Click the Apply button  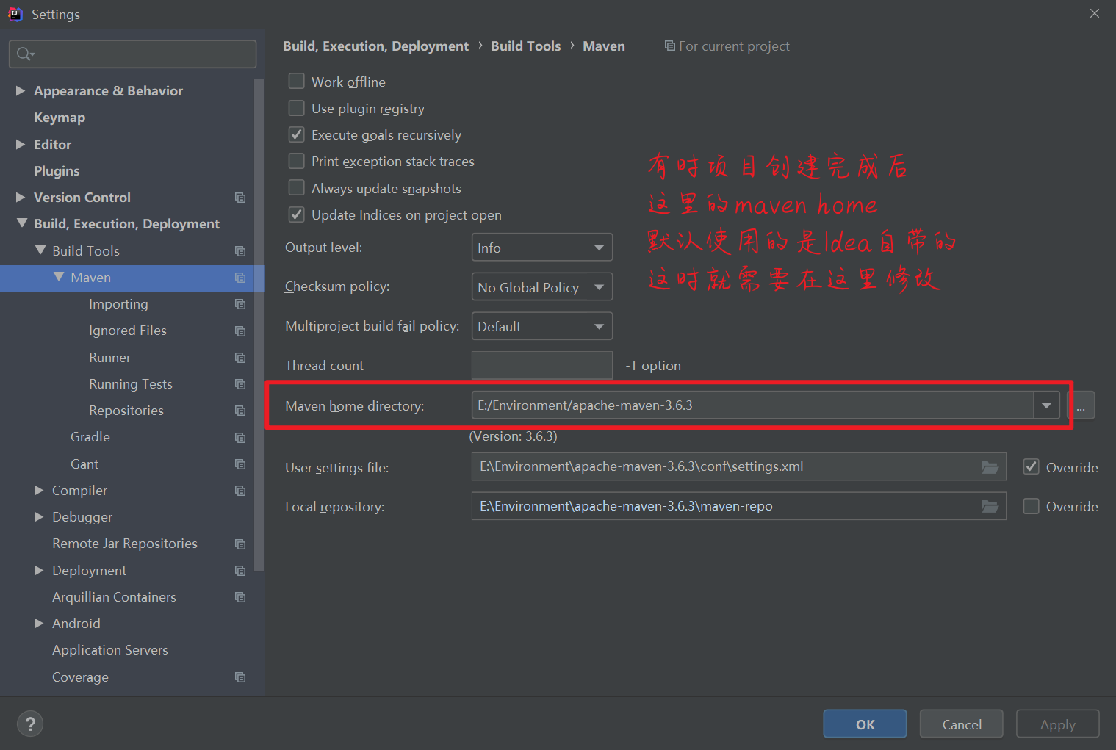pos(1058,724)
